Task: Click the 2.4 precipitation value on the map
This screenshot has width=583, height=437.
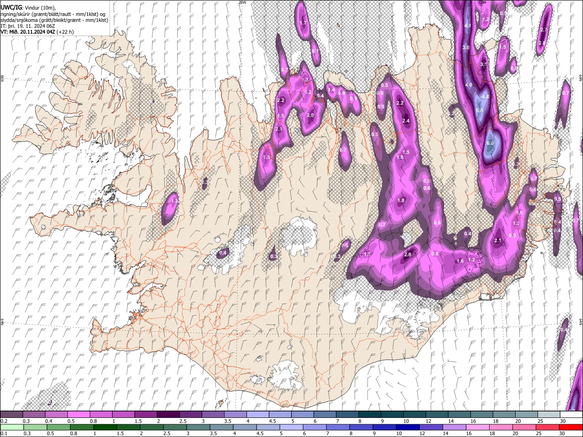Action: 406,121
